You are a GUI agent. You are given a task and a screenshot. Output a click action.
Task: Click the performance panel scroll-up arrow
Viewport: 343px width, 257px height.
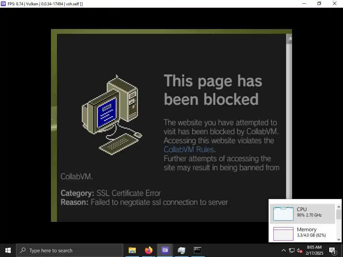coord(339,207)
